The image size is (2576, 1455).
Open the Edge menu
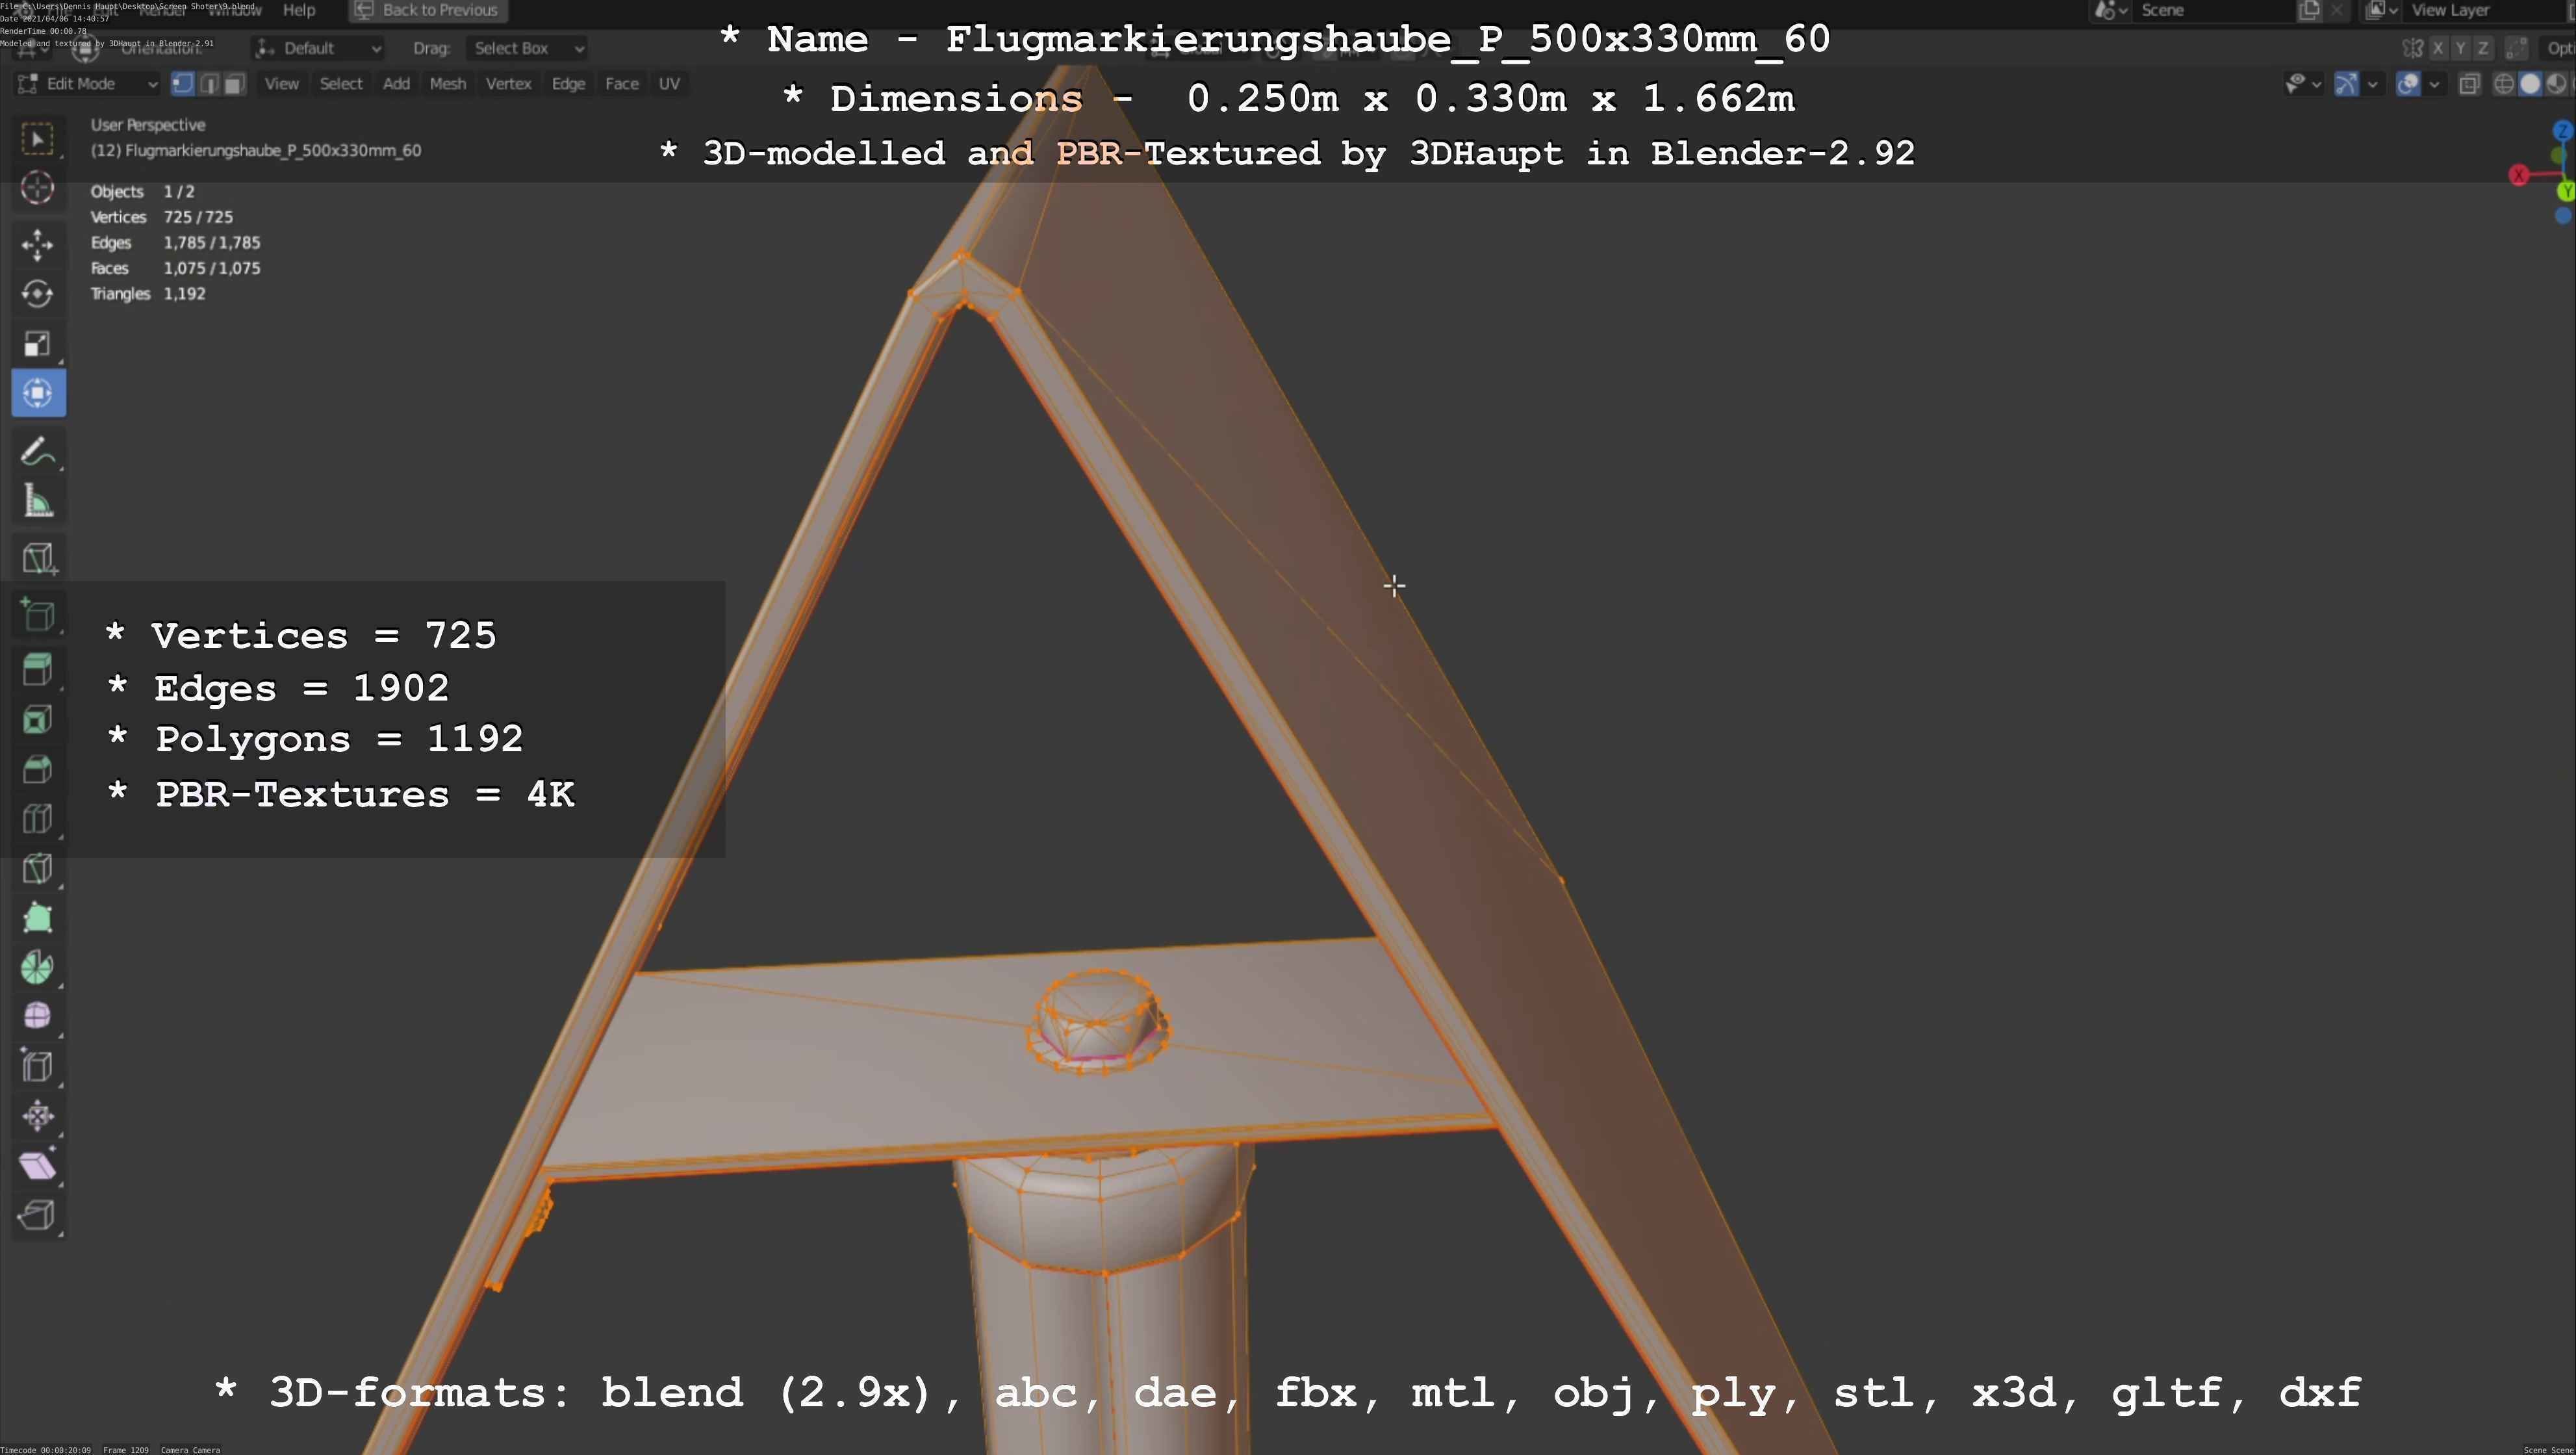pyautogui.click(x=568, y=84)
